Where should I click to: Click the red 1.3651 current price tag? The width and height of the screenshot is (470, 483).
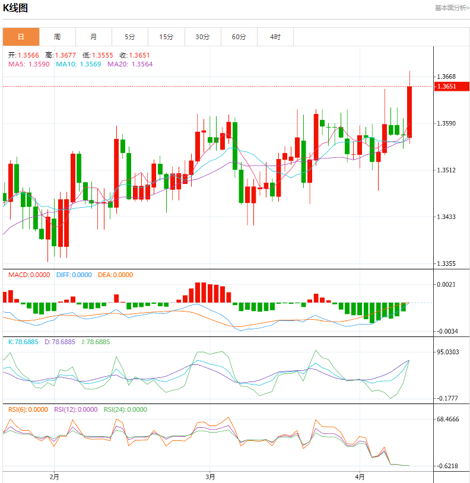tap(452, 87)
